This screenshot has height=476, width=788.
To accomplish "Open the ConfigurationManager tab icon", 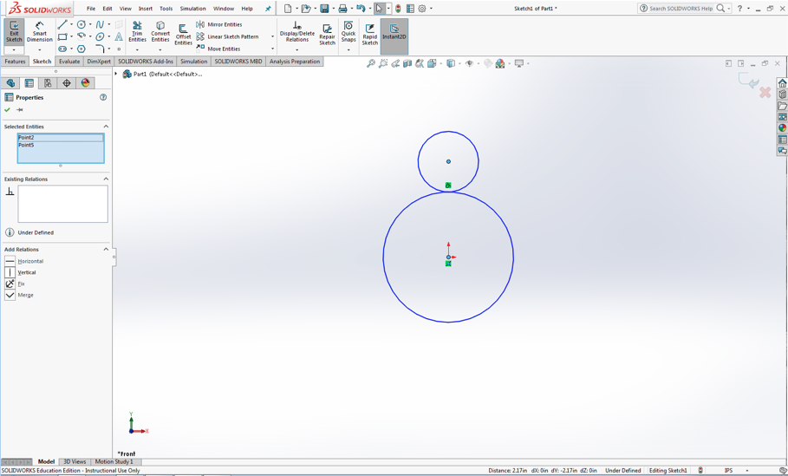I will coord(48,83).
